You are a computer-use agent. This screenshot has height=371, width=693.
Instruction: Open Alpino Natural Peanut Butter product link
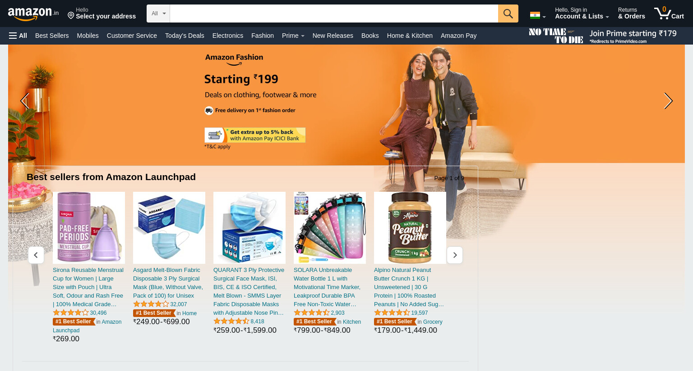409,287
